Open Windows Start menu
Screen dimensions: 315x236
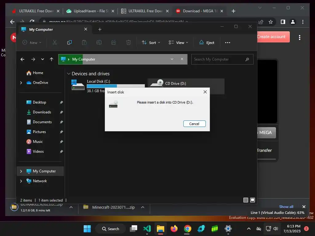point(87,229)
